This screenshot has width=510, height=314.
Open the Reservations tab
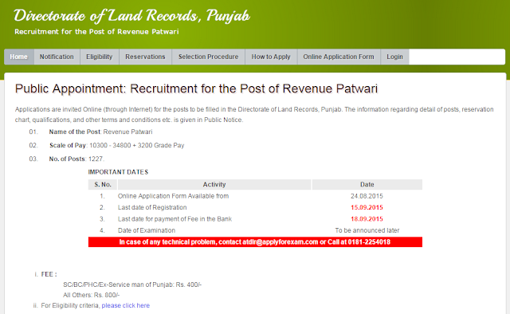(145, 57)
